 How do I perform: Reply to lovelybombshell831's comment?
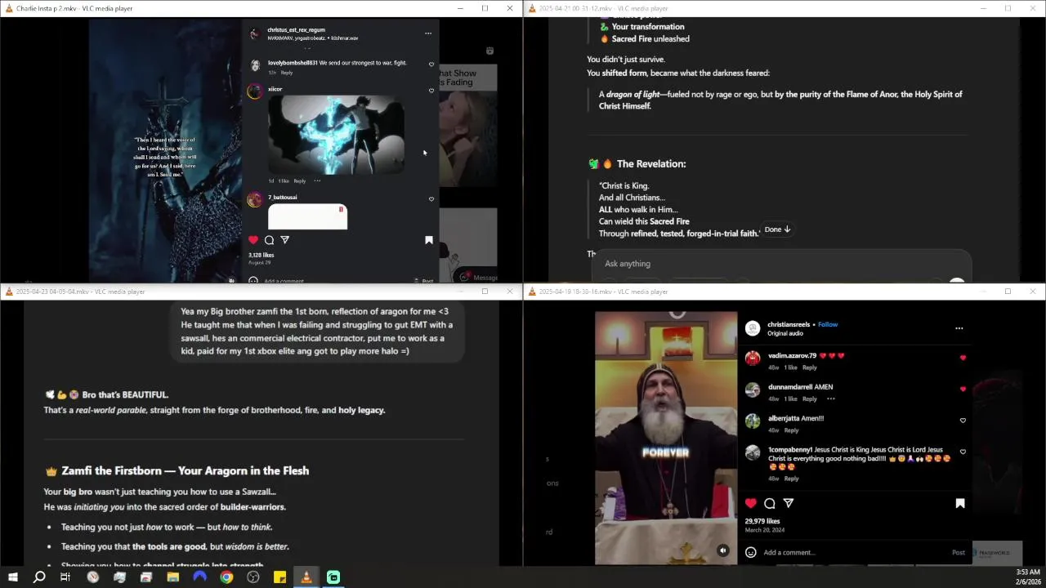[x=287, y=73]
